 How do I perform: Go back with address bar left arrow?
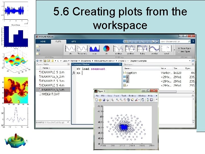(37, 61)
